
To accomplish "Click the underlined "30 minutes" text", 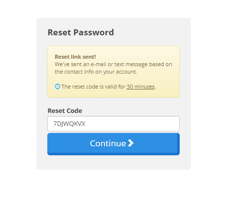I will coord(140,87).
